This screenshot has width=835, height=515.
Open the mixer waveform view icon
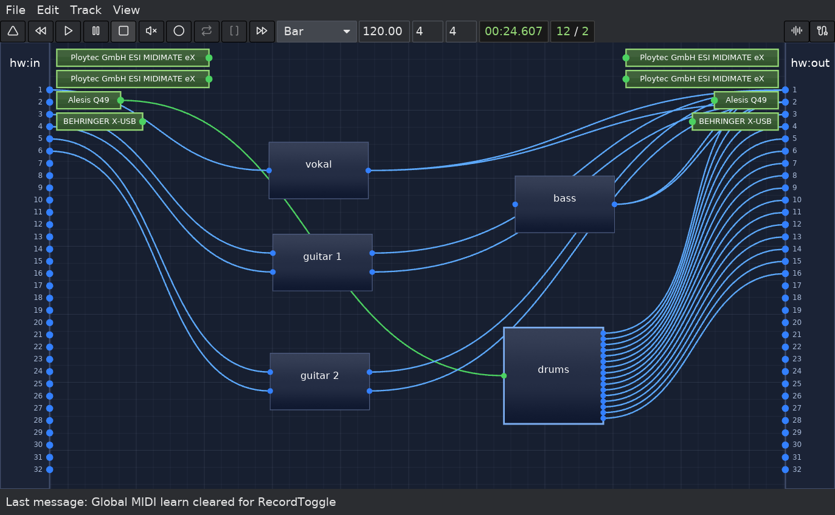[x=796, y=31]
